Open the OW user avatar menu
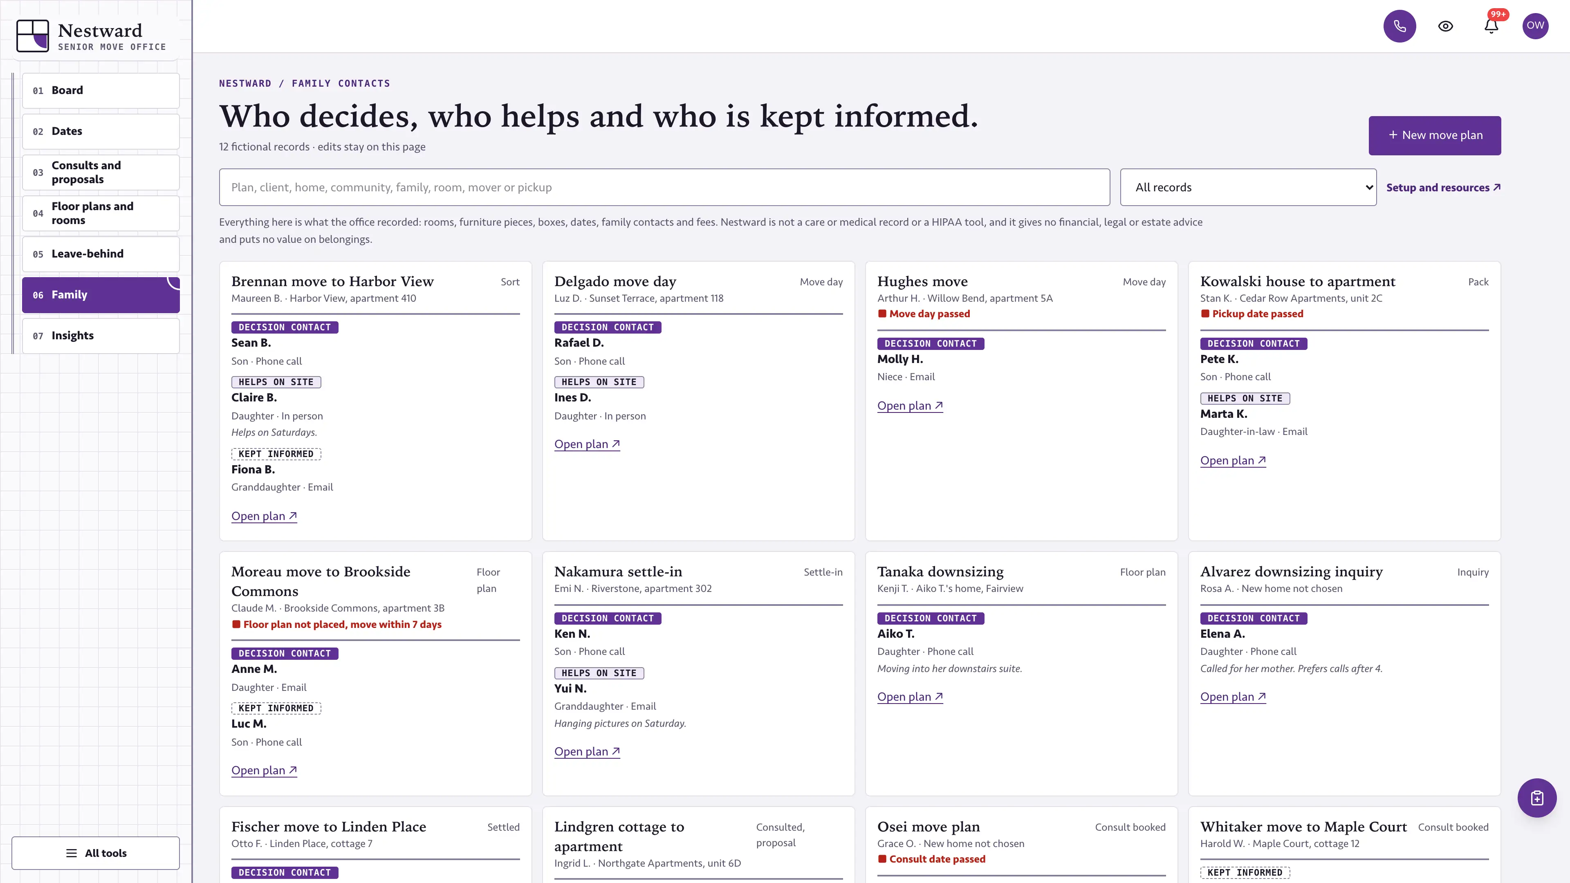The height and width of the screenshot is (883, 1570). point(1535,26)
